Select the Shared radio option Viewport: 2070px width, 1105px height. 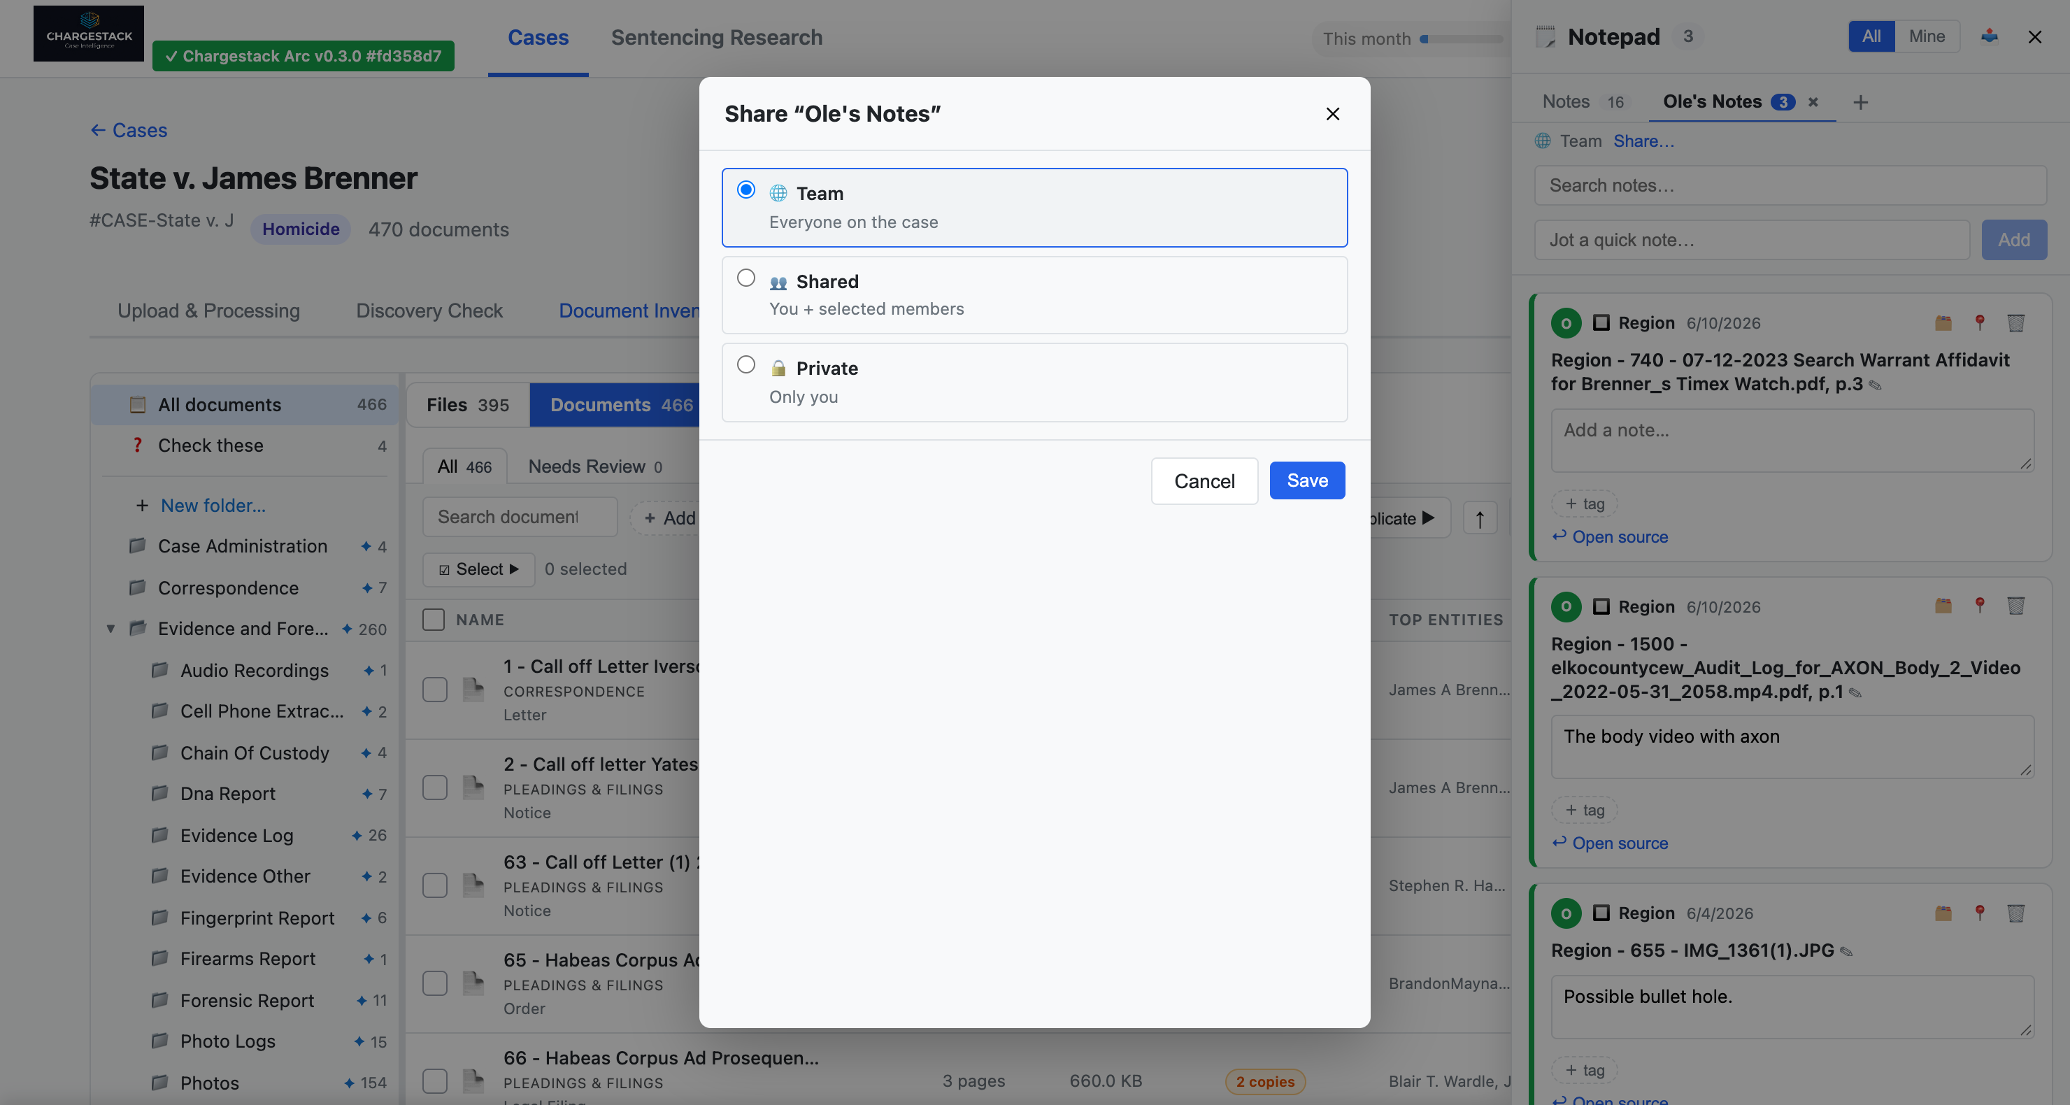pyautogui.click(x=745, y=278)
